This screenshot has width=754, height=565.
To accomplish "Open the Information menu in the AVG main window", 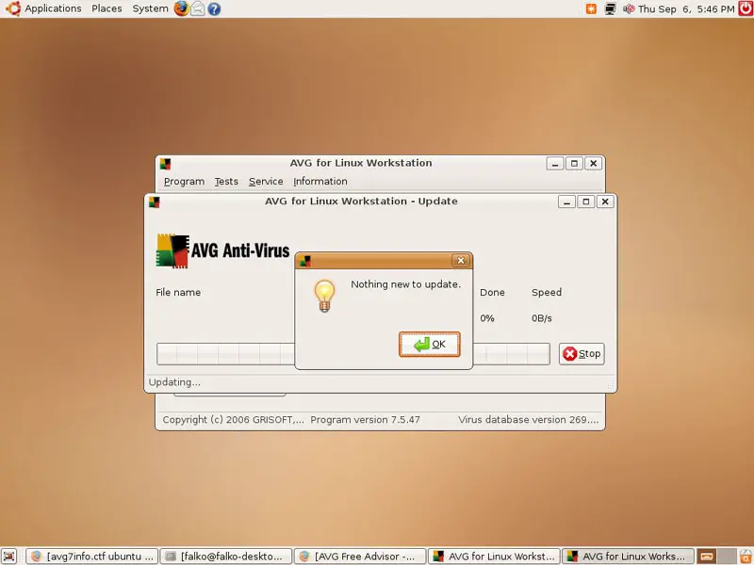I will pyautogui.click(x=320, y=182).
